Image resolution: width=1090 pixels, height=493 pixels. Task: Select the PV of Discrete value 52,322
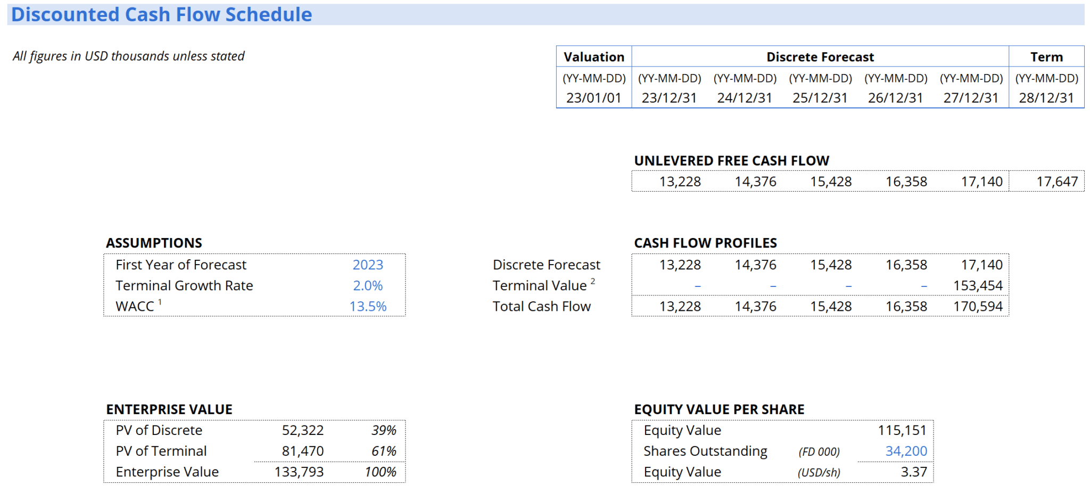(x=304, y=430)
